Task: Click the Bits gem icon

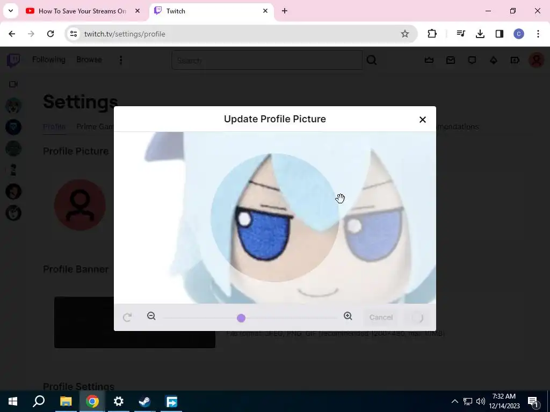Action: pos(494,60)
